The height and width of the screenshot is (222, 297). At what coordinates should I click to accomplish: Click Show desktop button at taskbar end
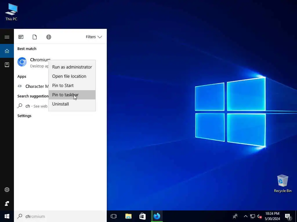[x=296, y=216]
